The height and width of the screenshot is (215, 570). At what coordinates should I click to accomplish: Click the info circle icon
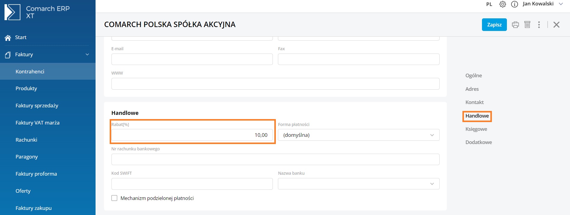click(515, 4)
